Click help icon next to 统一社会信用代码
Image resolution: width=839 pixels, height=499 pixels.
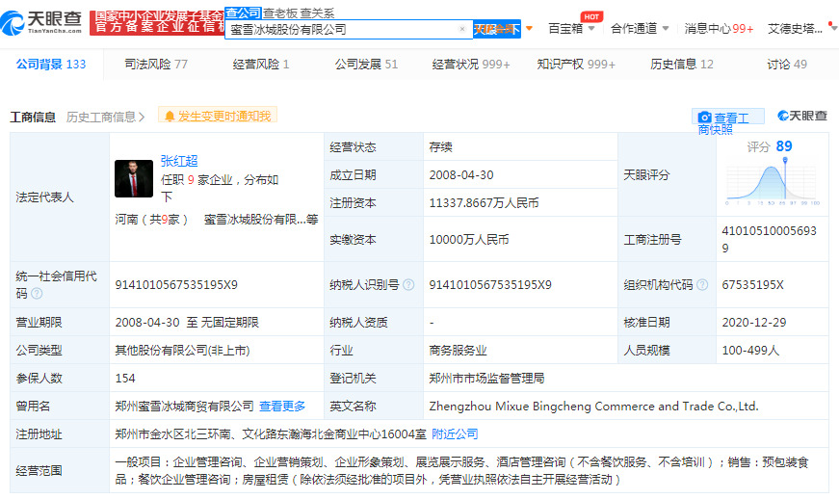37,293
